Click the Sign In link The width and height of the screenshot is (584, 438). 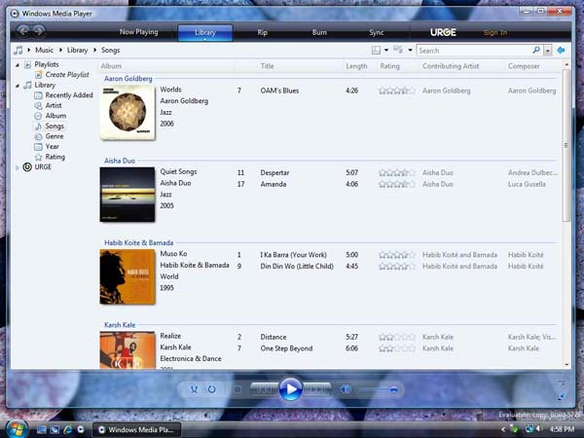coord(495,32)
